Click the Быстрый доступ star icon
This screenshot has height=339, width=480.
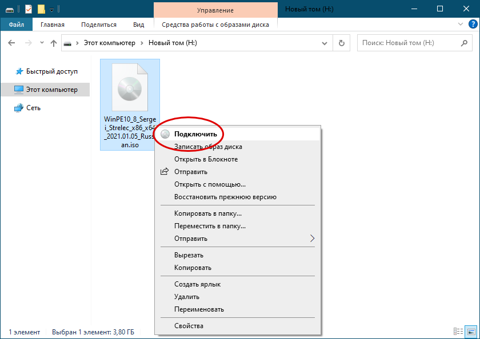(19, 71)
